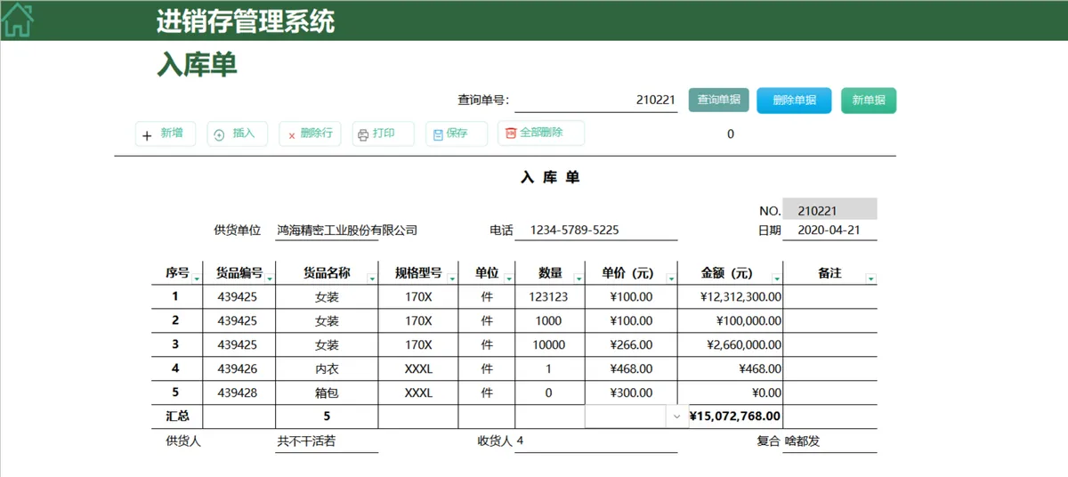Click the date field 2020-04-21
This screenshot has height=477, width=1068.
tap(829, 230)
